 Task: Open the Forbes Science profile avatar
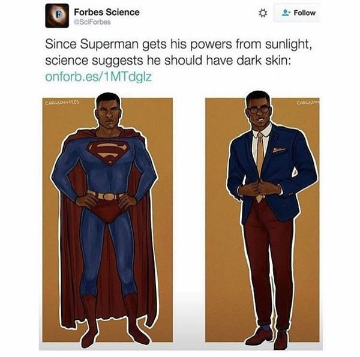57,16
